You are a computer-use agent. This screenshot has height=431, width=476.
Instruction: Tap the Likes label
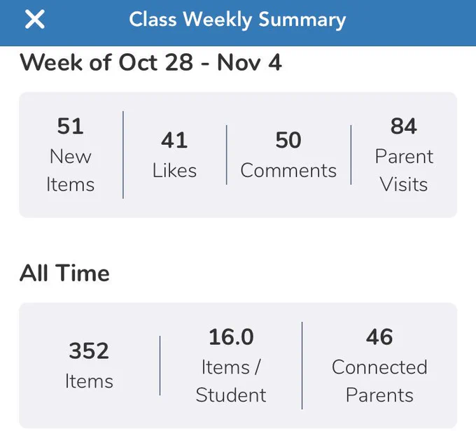pyautogui.click(x=174, y=171)
